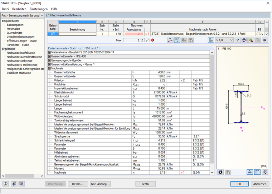Click the greyed Berechnung button
This screenshot has height=194, width=272.
tap(55, 184)
